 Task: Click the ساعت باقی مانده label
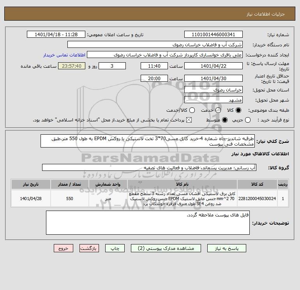pos(39,66)
